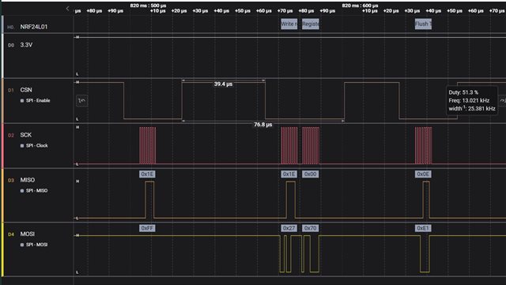This screenshot has height=285, width=506.
Task: Jump to next CSN edge icon
Action: pyautogui.click(x=503, y=100)
